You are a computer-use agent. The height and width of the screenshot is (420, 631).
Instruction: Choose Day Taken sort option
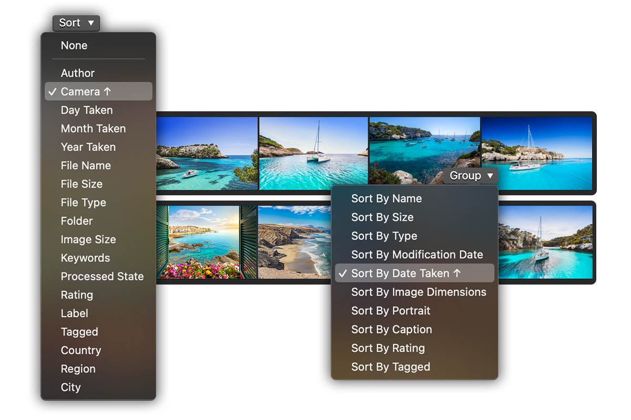pyautogui.click(x=98, y=110)
